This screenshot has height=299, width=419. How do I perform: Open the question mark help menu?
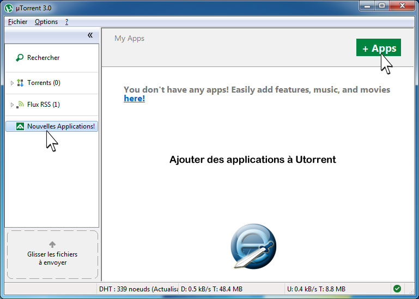tap(66, 22)
